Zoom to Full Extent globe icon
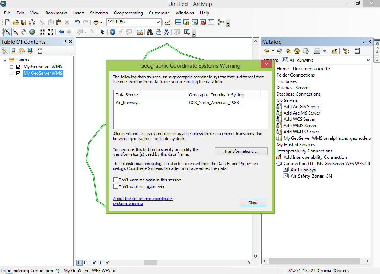The height and width of the screenshot is (274, 380). point(32,32)
